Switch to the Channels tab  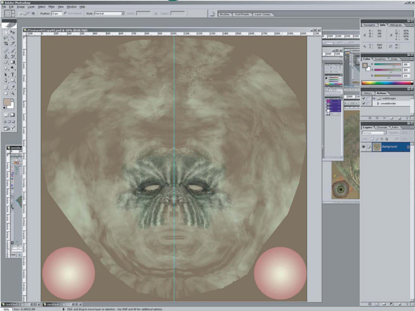381,128
